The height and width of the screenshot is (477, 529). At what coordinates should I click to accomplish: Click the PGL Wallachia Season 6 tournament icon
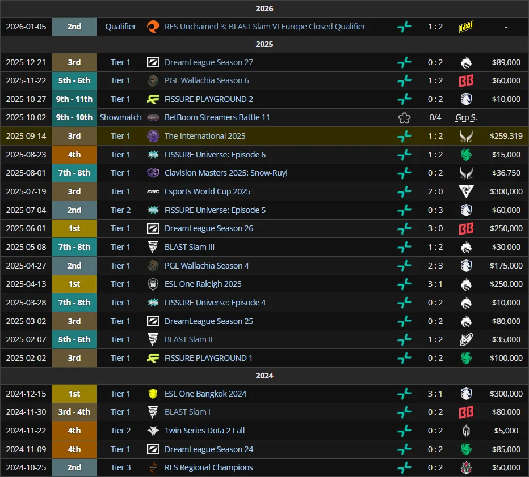[153, 80]
